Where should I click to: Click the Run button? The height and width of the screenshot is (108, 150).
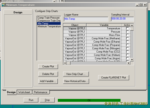[x=31, y=100]
